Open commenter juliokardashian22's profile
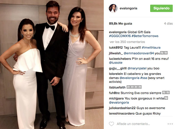 pos(122,108)
